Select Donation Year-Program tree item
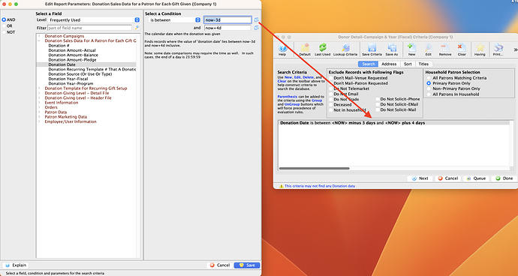 point(71,83)
